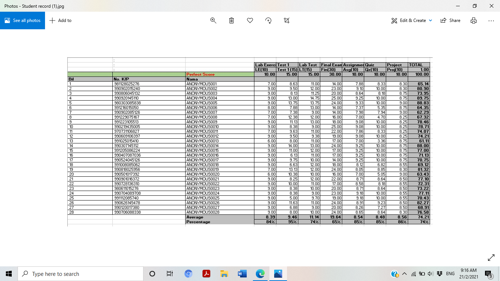Print the photo using the printer icon
500x281 pixels.
[x=474, y=20]
